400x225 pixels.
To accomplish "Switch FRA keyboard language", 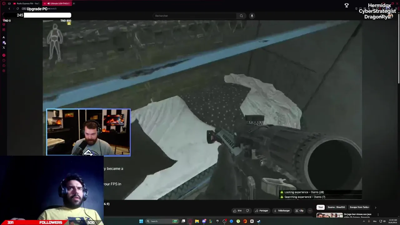I will point(375,221).
